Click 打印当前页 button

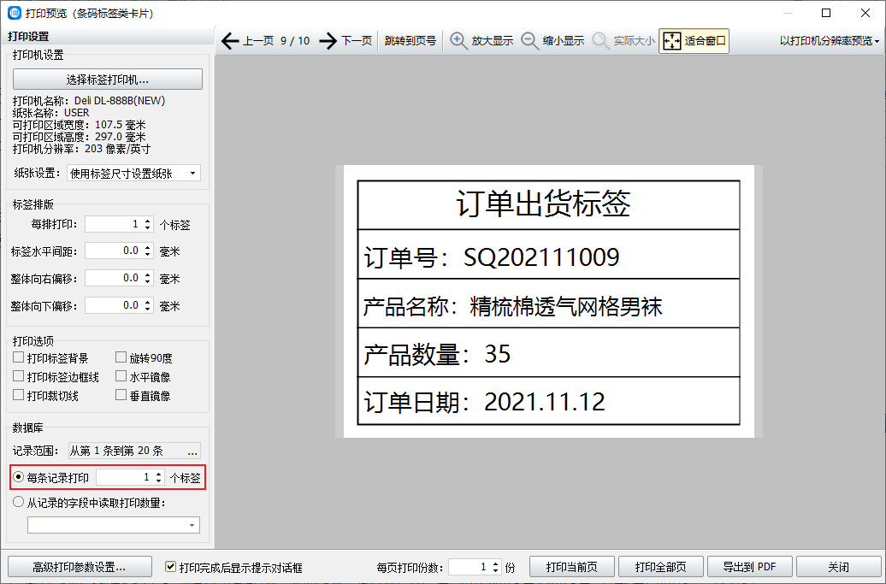click(572, 567)
